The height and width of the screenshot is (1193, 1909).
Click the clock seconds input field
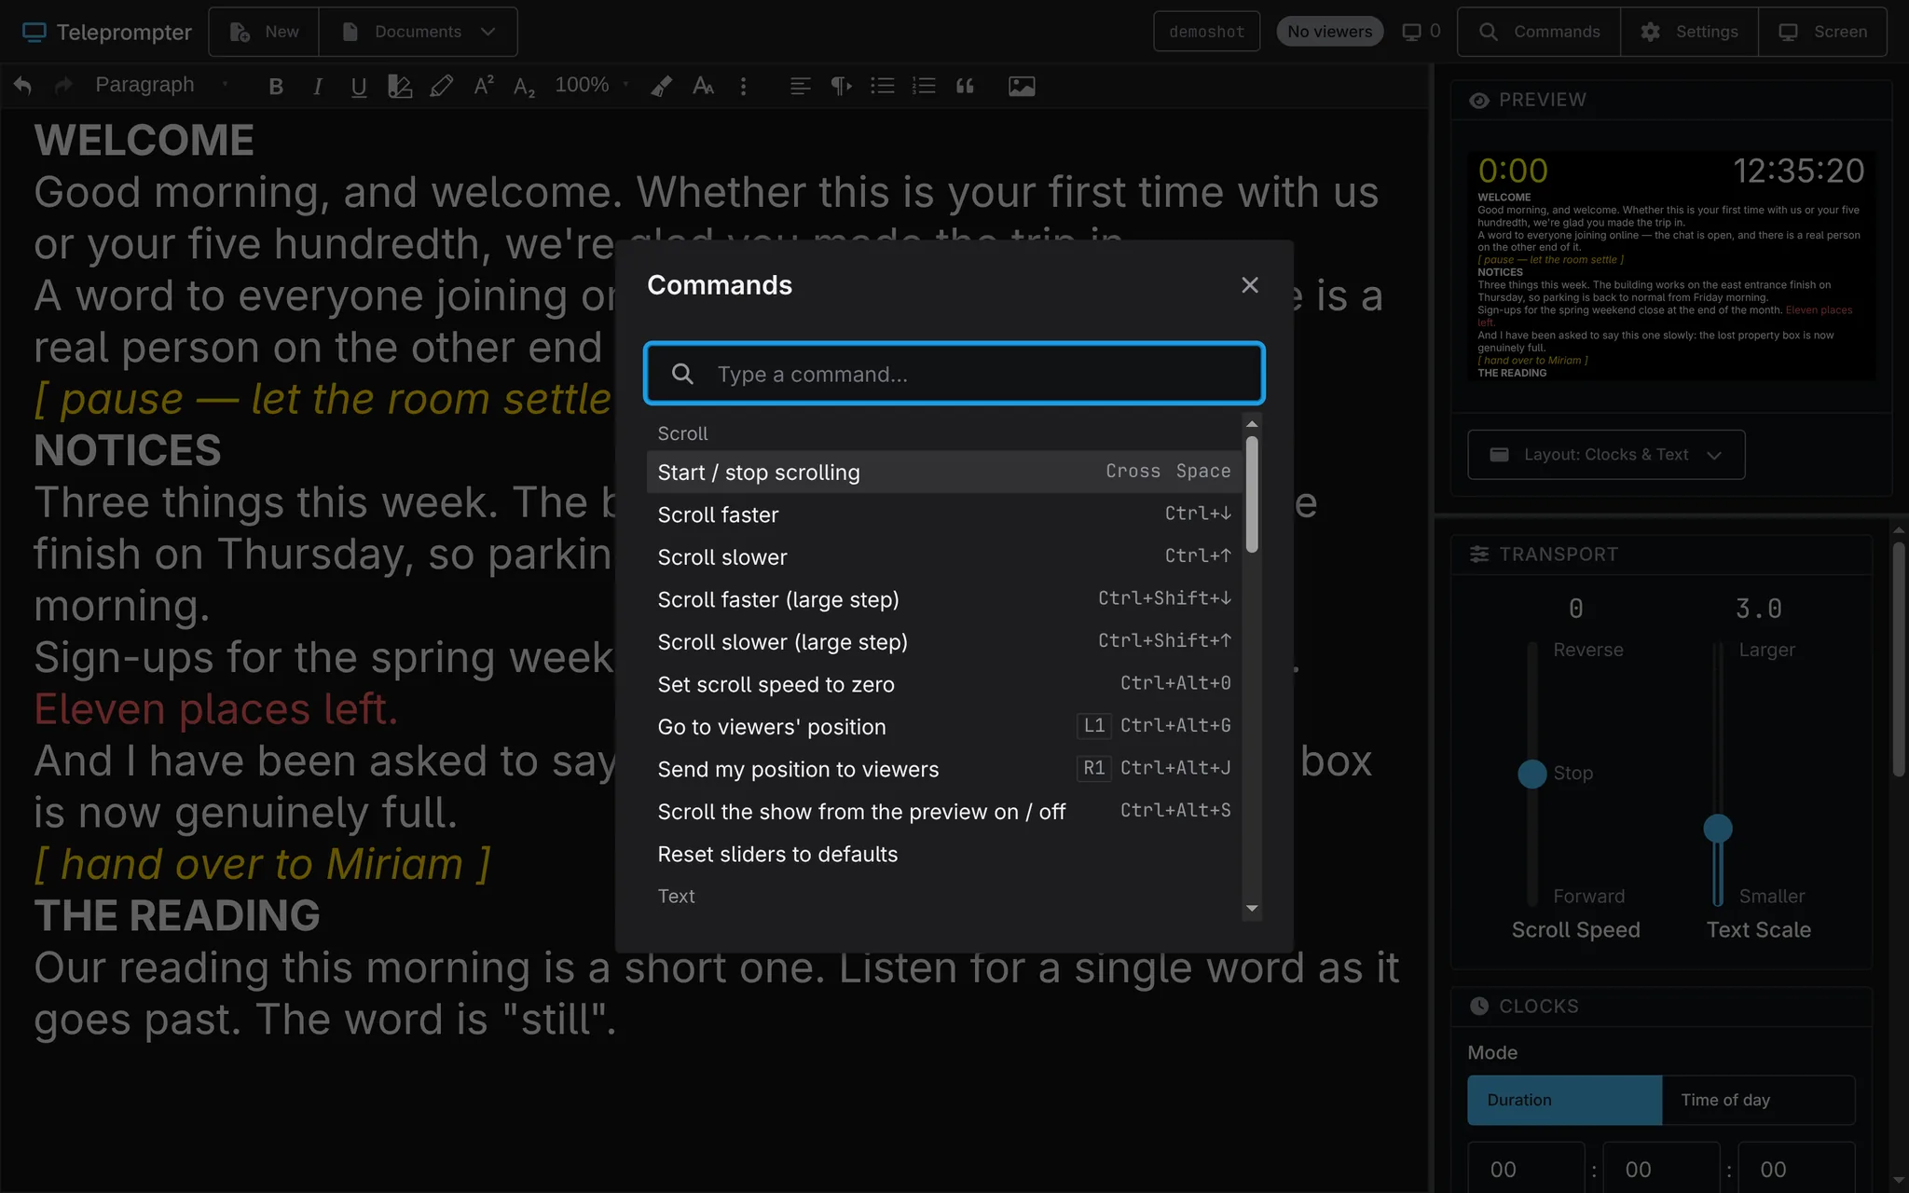tap(1796, 1167)
